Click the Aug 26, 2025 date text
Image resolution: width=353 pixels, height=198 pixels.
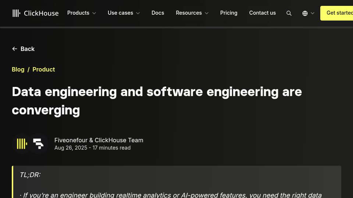point(71,148)
